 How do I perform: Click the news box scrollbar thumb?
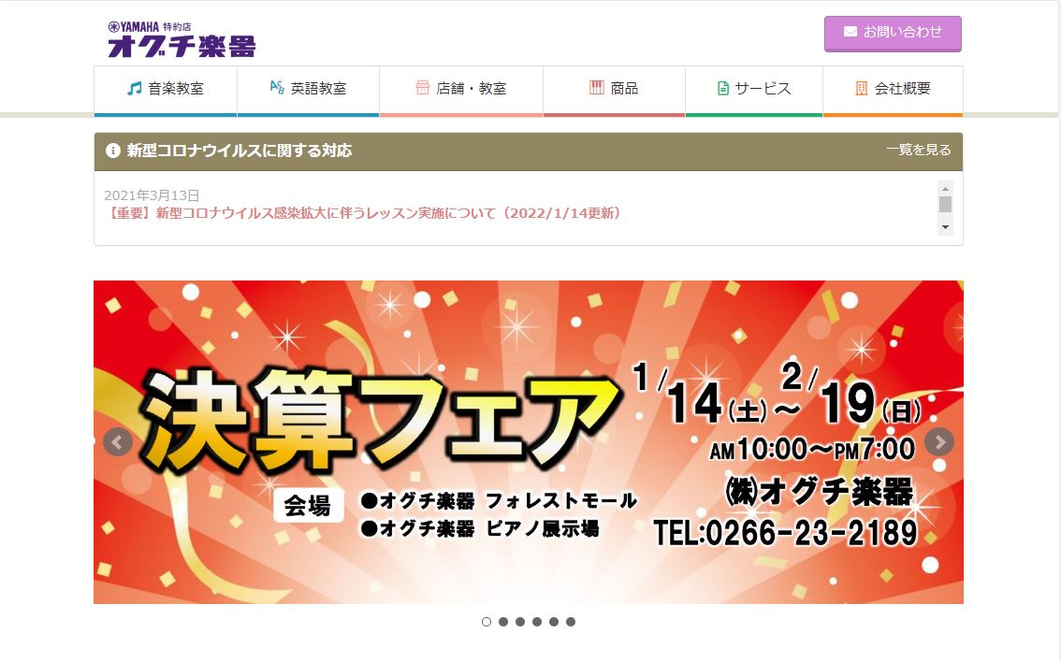click(x=945, y=204)
